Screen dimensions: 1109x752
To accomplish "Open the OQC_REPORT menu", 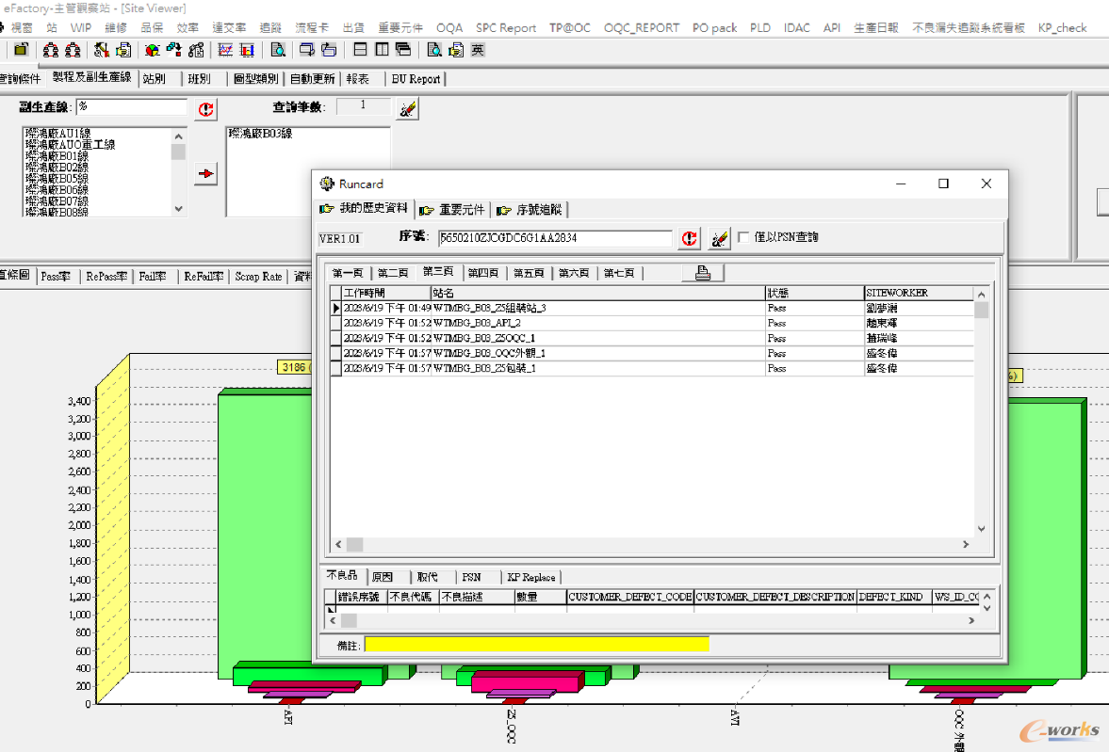I will pyautogui.click(x=642, y=27).
